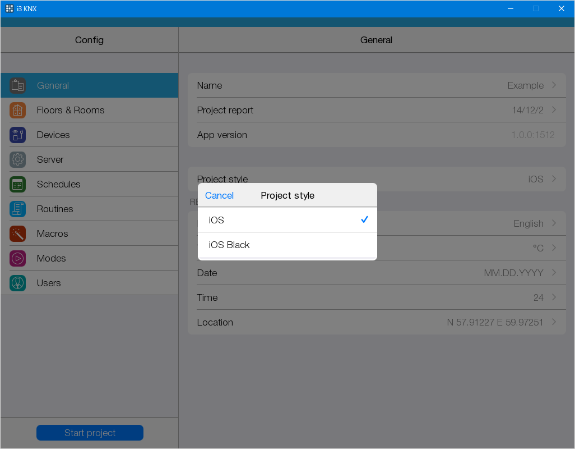Click the Macros magic wand icon

(x=17, y=233)
